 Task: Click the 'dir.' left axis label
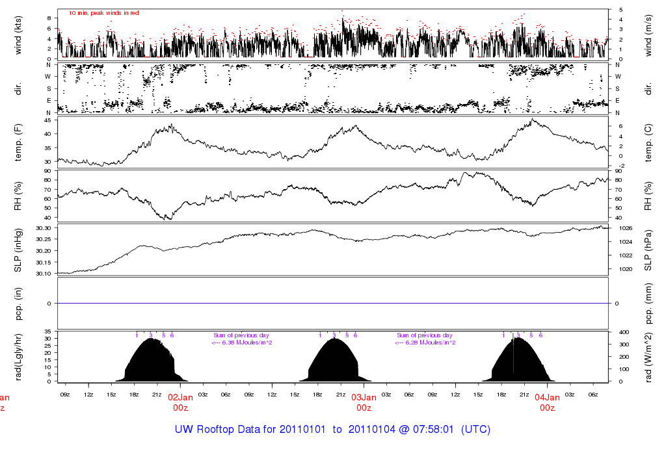[x=18, y=88]
